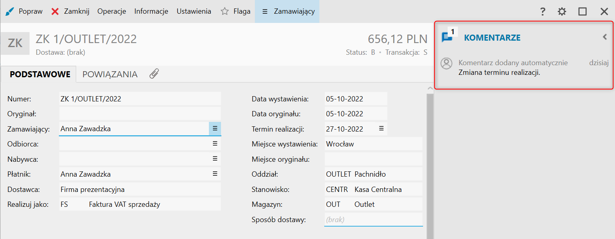Click Komentarz dodany automatycznie author line
The image size is (615, 239).
tap(513, 63)
